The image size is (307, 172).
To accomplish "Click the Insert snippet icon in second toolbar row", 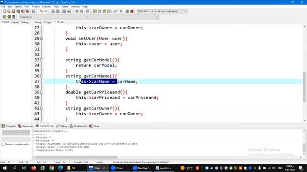I will 4,17.
